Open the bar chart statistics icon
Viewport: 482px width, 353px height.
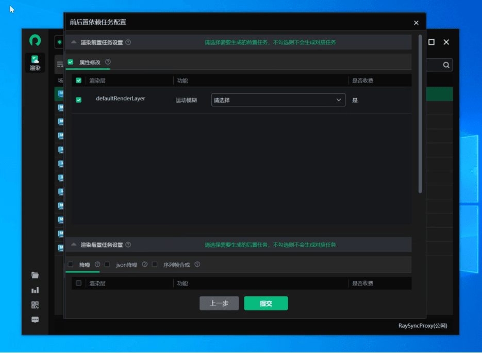(x=35, y=290)
